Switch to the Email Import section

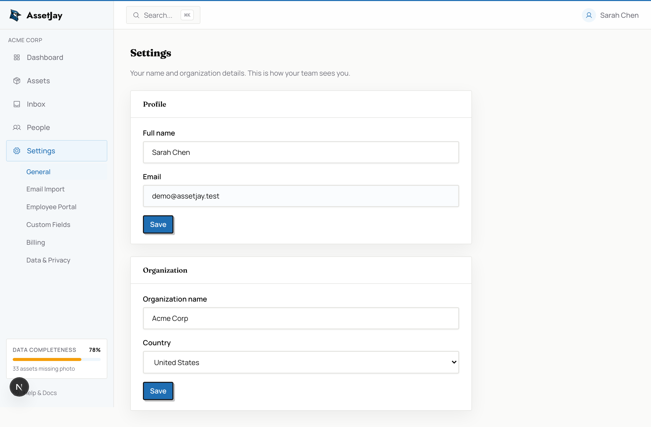tap(46, 189)
